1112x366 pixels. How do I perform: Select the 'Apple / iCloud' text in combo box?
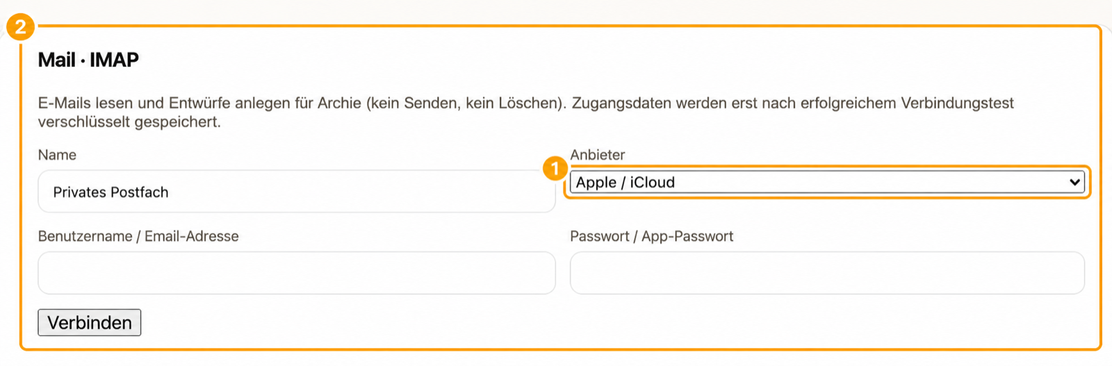click(x=625, y=183)
